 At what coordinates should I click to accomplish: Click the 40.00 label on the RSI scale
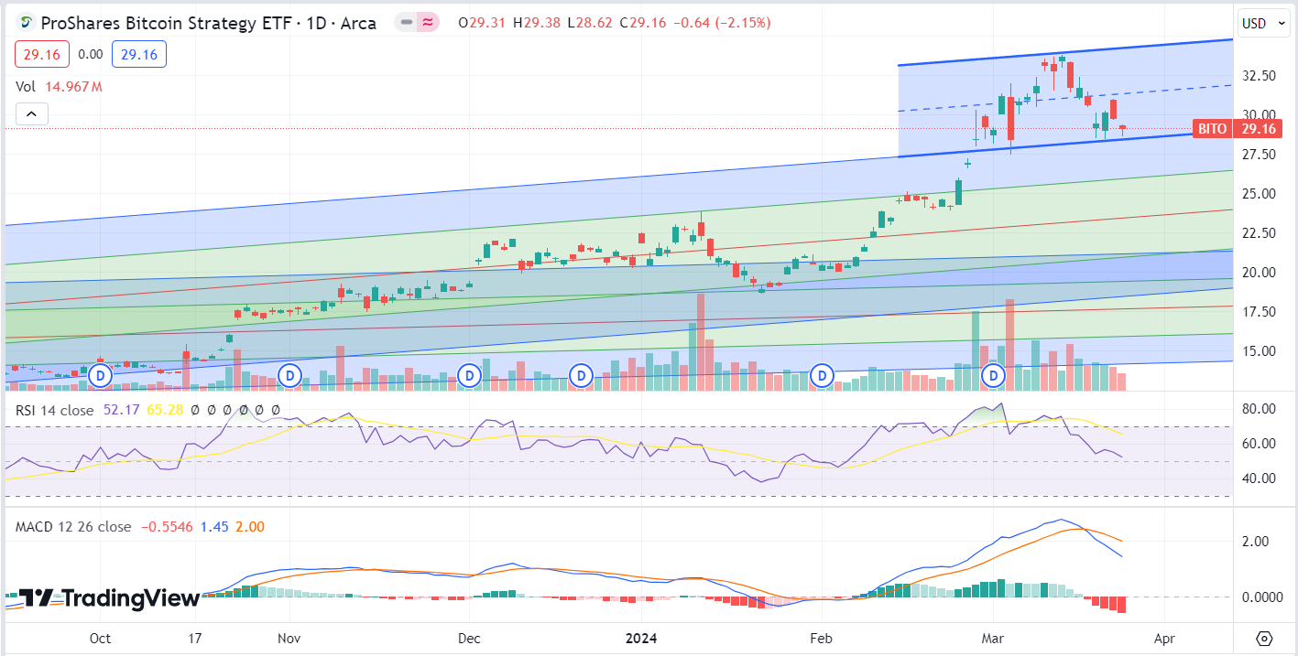tap(1260, 479)
